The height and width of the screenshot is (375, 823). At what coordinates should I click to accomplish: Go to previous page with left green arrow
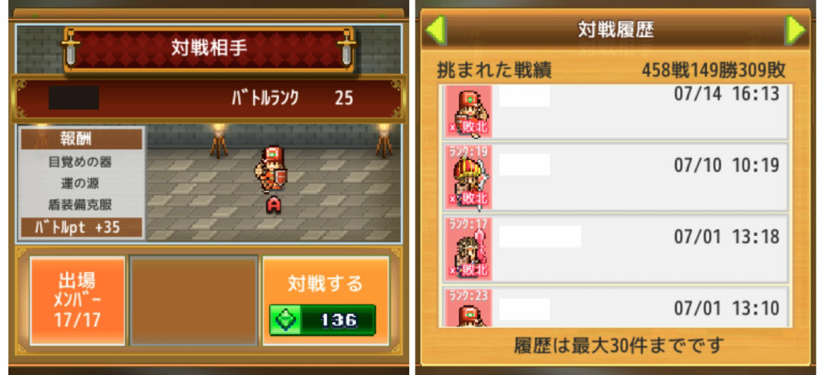click(x=435, y=31)
